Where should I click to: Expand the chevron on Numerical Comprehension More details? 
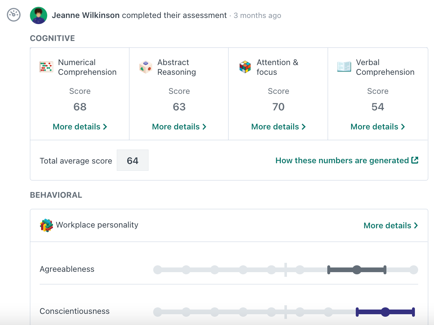(105, 127)
